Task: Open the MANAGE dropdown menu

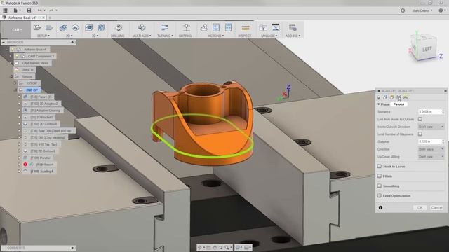Action: click(x=269, y=36)
